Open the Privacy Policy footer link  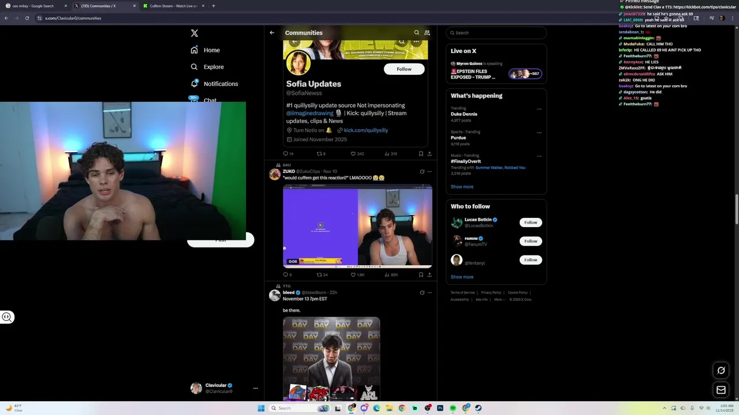(491, 293)
